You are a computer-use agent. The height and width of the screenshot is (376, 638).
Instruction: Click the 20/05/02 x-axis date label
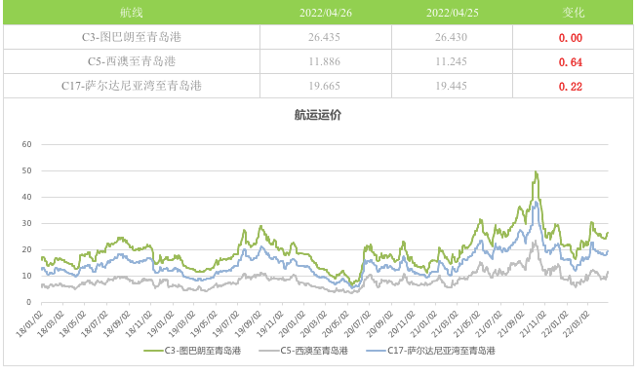click(x=336, y=324)
